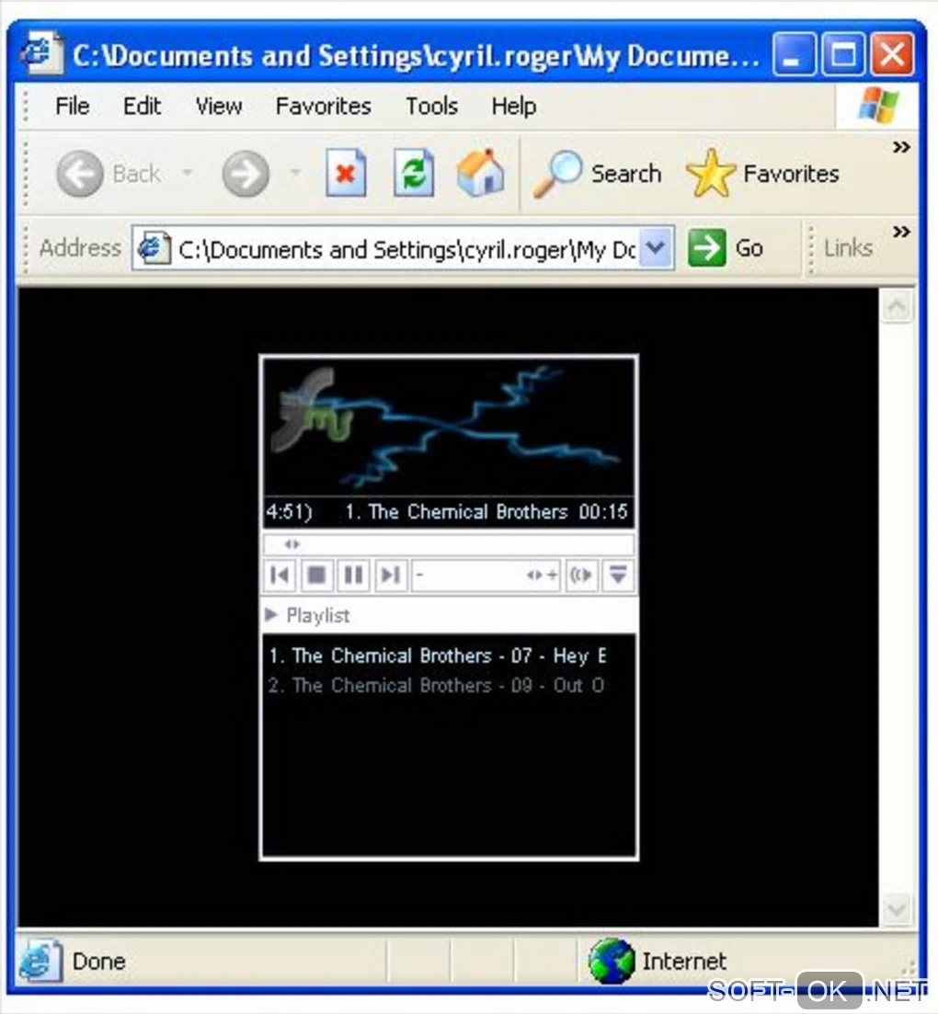
Task: Maximize the Internet Explorer window
Action: 843,54
